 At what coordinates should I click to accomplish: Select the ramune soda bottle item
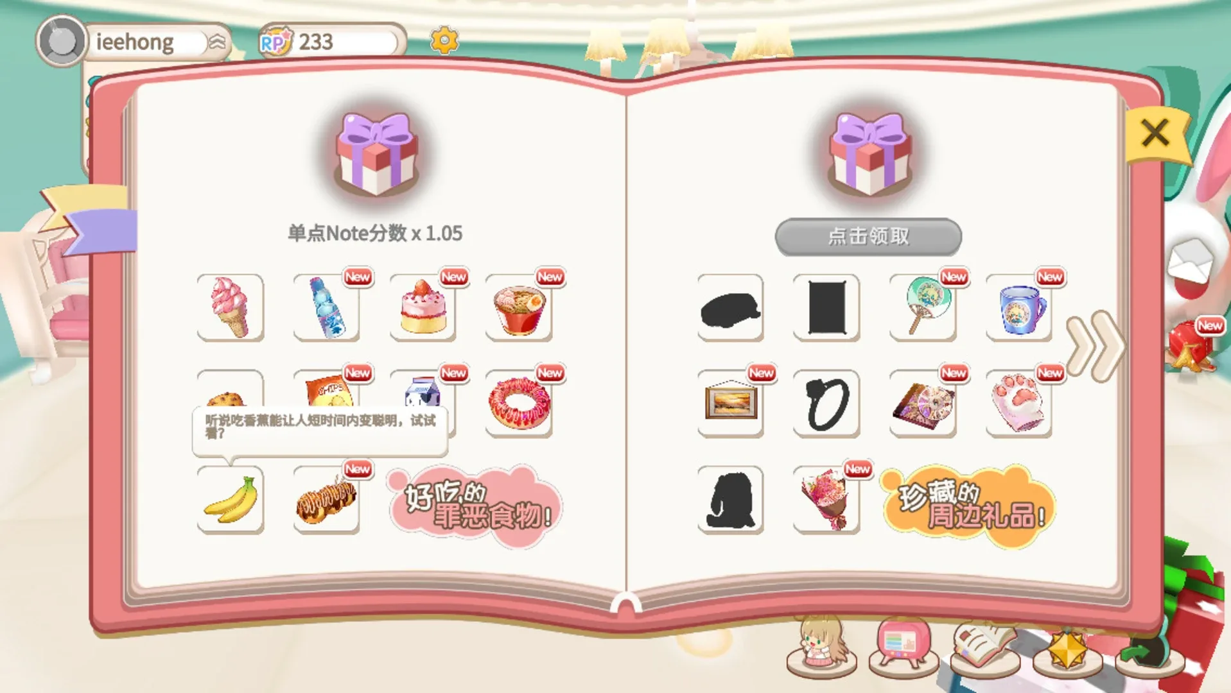pos(326,307)
